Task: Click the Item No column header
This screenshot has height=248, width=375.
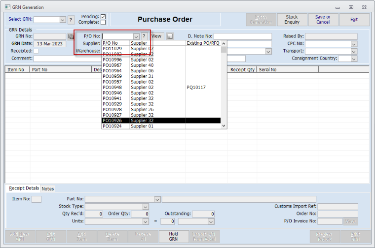Action: [x=17, y=70]
